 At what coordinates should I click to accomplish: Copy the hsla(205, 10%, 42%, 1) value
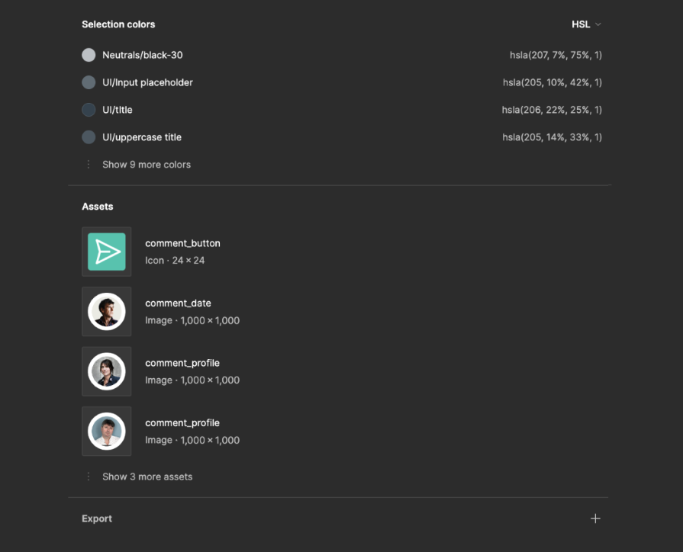552,82
